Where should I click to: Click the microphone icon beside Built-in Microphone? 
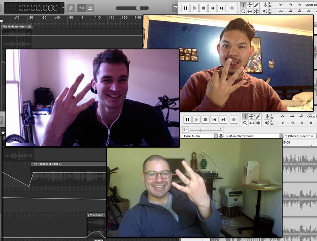221,136
